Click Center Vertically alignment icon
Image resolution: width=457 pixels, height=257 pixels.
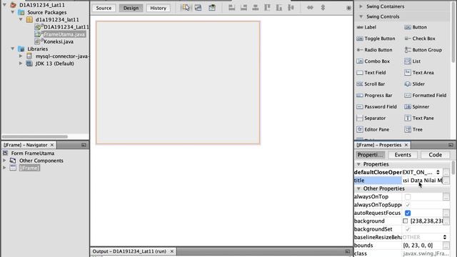(x=291, y=8)
